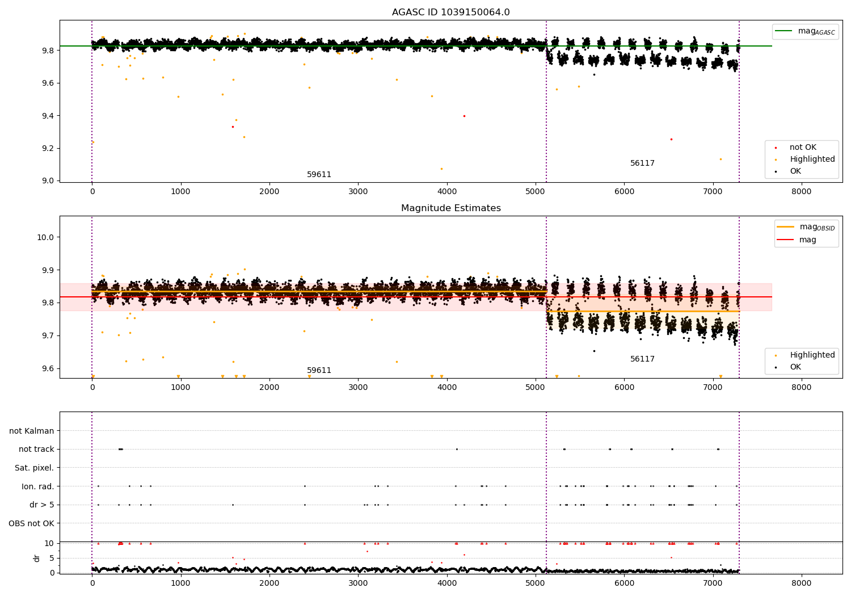Click "OK" in the Magnitude Estimates legend
Screen dimensions: 851x596
tap(795, 367)
